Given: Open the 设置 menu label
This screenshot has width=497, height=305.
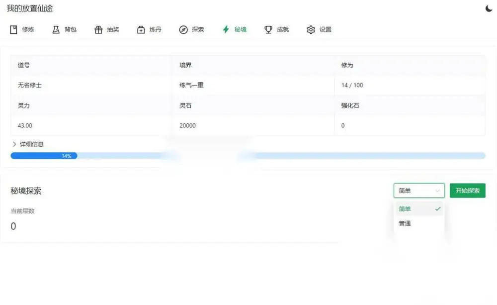Looking at the screenshot, I should click(325, 29).
